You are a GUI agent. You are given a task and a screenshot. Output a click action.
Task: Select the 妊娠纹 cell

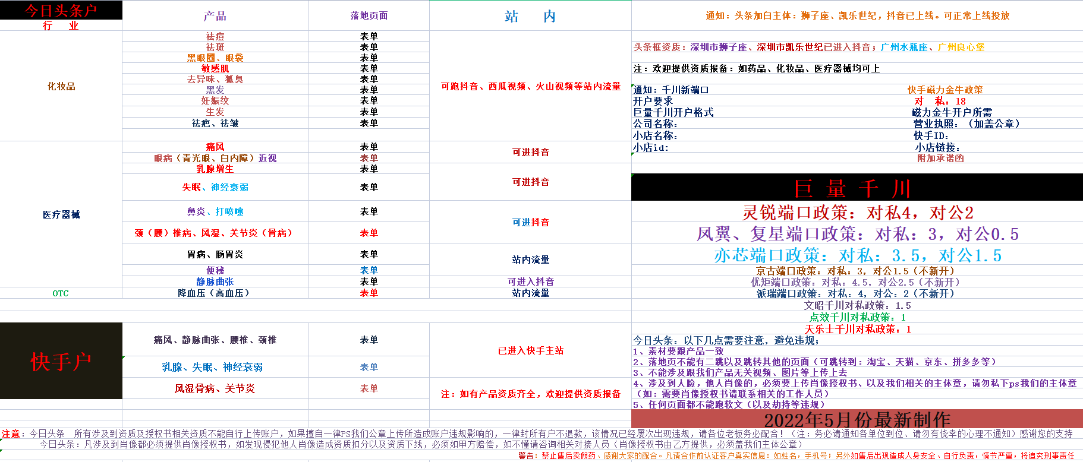[215, 100]
